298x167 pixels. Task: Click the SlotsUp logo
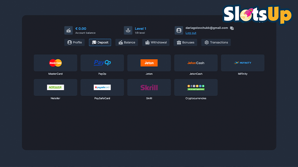pyautogui.click(x=257, y=14)
